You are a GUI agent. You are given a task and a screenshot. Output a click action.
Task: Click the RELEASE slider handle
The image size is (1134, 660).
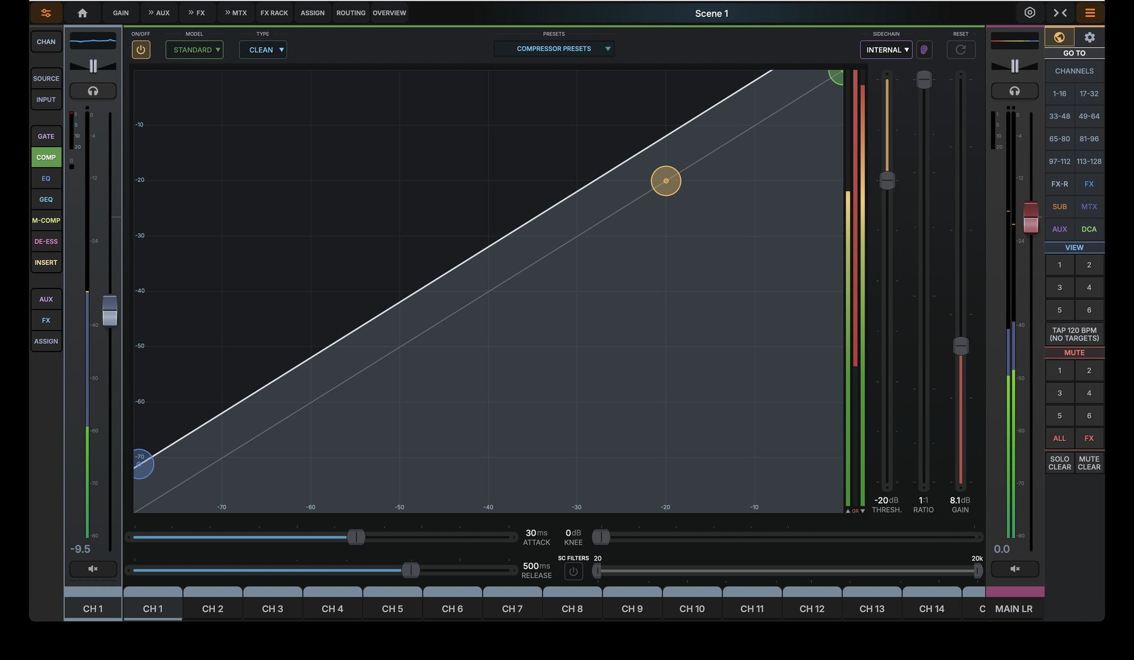[x=411, y=570]
